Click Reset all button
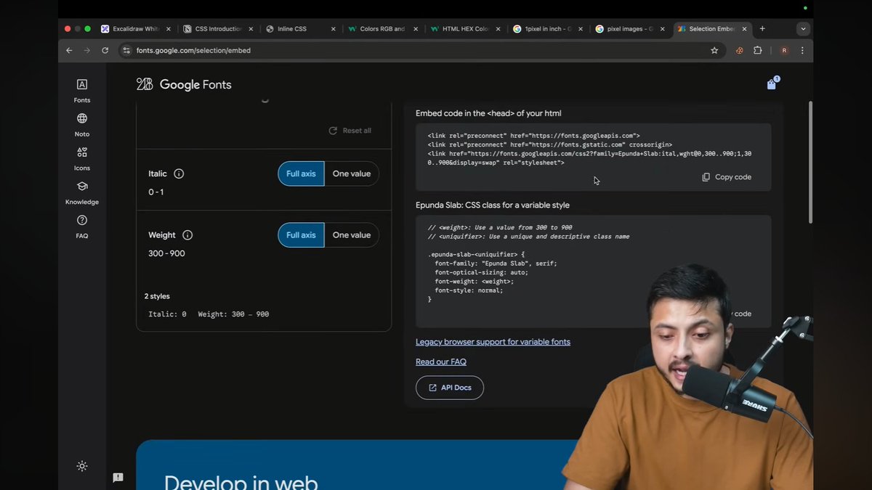This screenshot has height=490, width=872. click(350, 131)
